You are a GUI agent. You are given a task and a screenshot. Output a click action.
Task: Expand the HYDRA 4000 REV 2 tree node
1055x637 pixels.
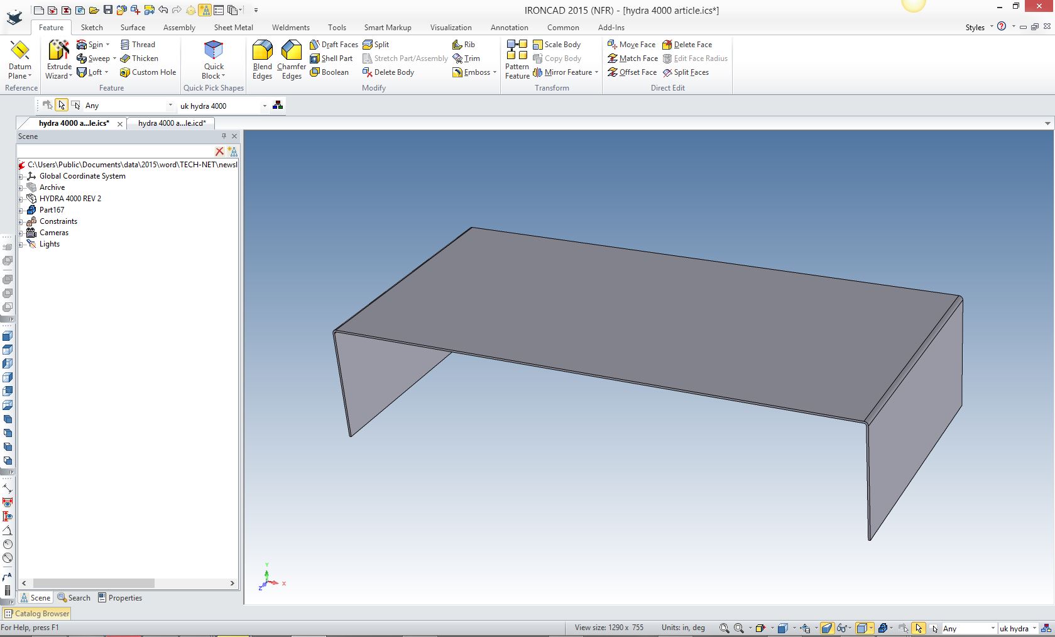point(21,199)
